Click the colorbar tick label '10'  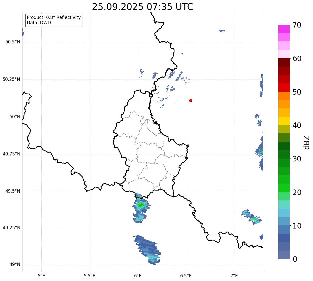pos(297,226)
